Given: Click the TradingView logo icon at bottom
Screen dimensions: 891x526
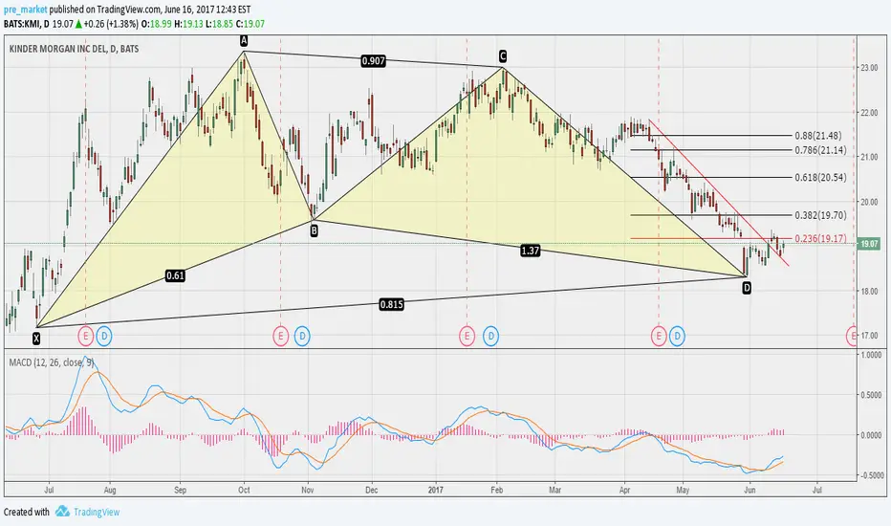Looking at the screenshot, I should (x=62, y=512).
